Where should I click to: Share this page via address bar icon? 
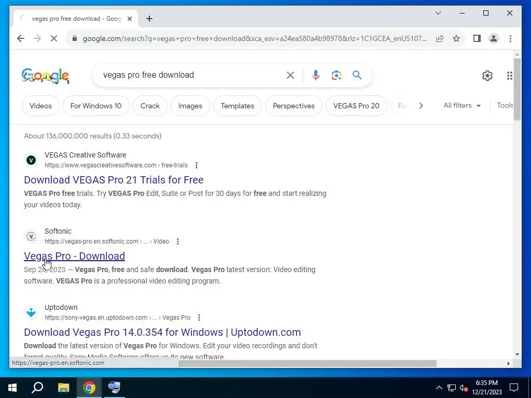click(440, 38)
